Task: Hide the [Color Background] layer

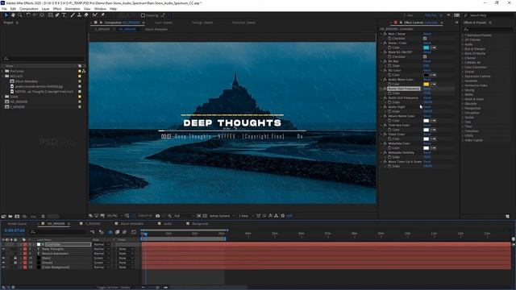Action: (3, 267)
